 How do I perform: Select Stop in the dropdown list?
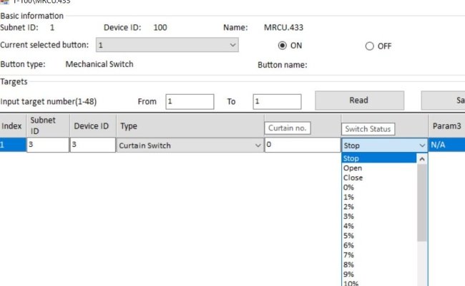coord(351,158)
